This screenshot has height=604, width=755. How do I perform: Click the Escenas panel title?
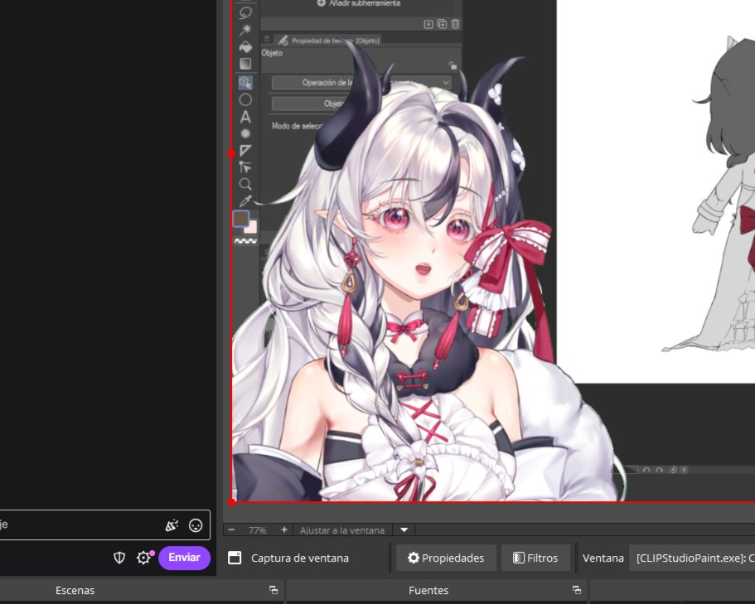click(x=75, y=590)
